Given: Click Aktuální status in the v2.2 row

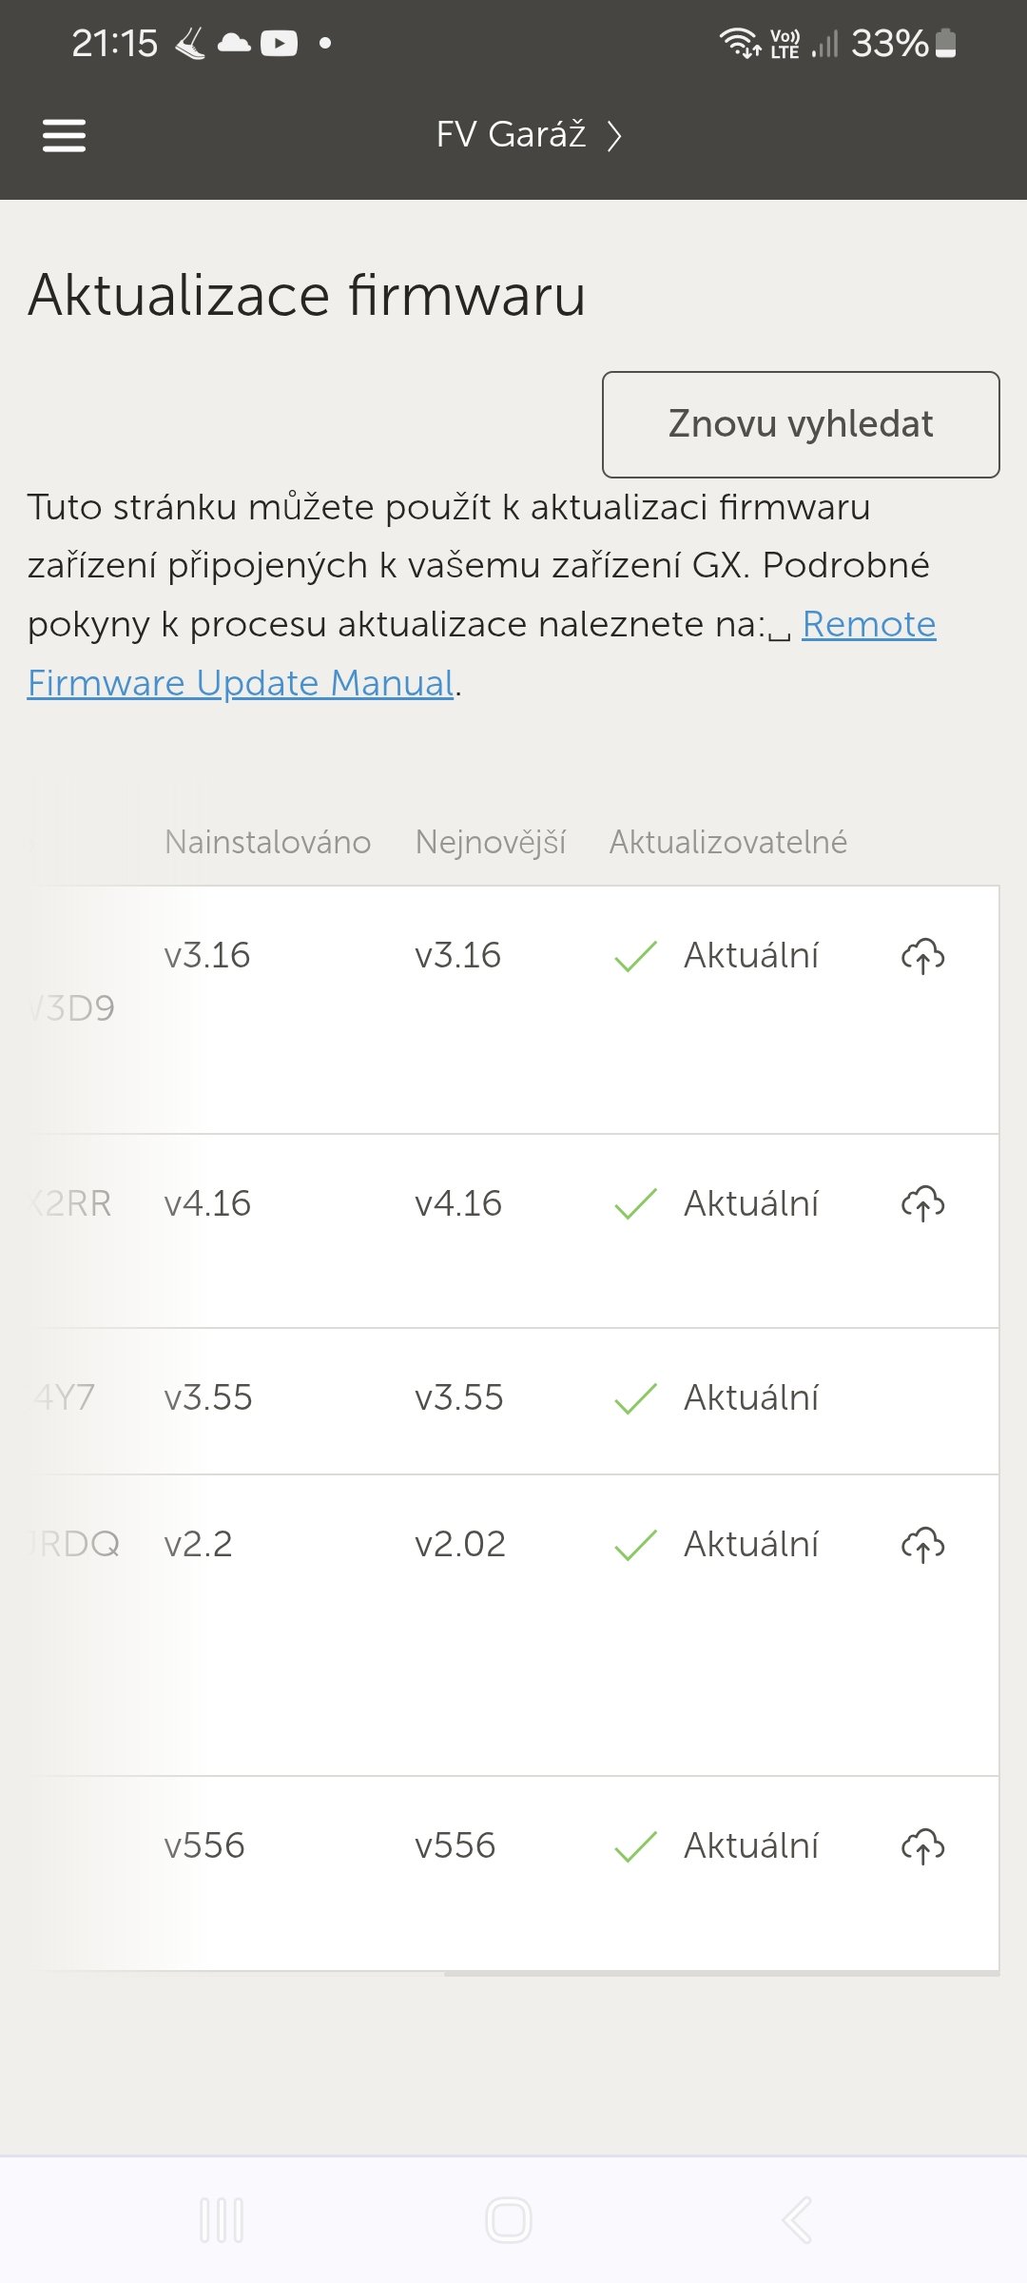Looking at the screenshot, I should pos(751,1545).
